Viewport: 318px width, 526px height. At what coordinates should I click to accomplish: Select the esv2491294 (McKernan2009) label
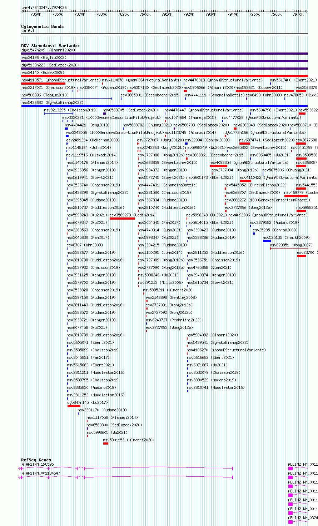click(93, 140)
